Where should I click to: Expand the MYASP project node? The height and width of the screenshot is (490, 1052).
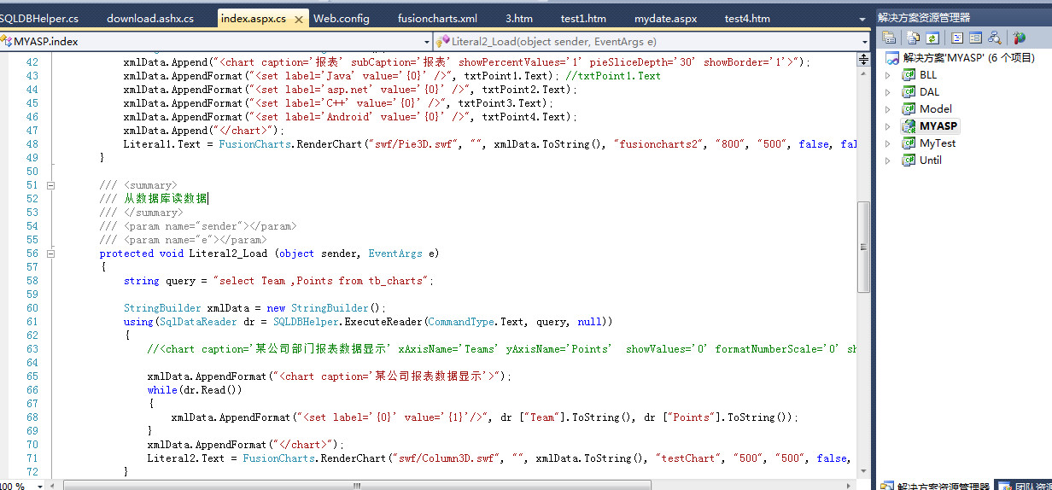point(888,126)
